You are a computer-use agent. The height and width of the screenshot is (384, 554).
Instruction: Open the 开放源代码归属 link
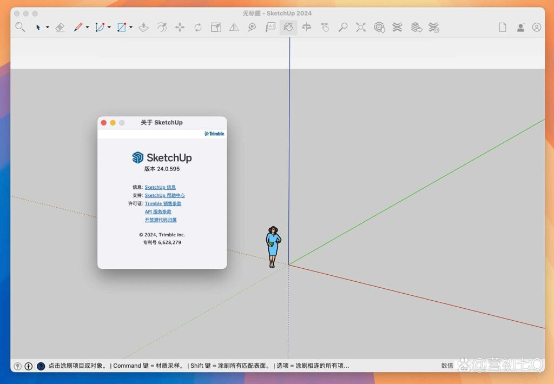tap(161, 220)
